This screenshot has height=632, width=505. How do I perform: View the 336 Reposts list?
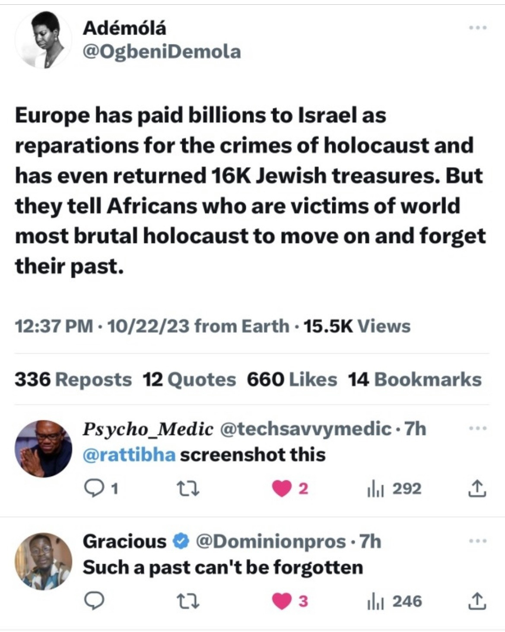click(x=73, y=380)
